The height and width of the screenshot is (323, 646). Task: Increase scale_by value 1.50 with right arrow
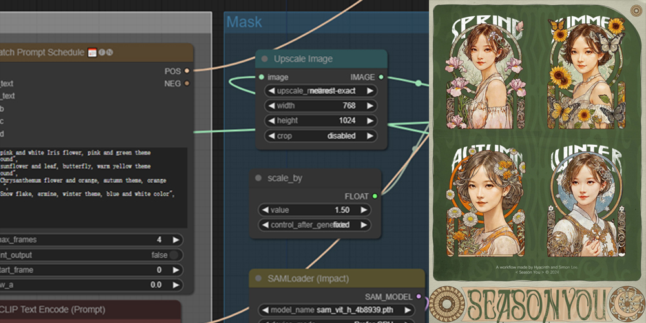(364, 210)
